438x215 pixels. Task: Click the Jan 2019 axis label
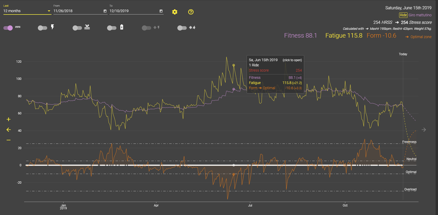point(63,207)
